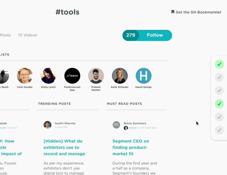Toggle off the top green checkmark
The height and width of the screenshot is (175, 227).
(219, 64)
